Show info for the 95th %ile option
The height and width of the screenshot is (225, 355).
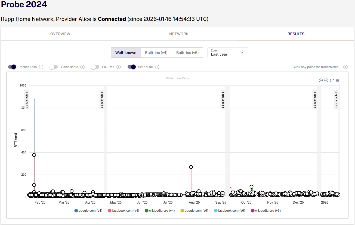point(157,67)
